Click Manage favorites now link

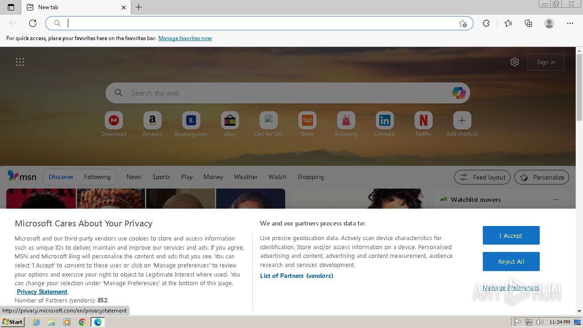(x=185, y=38)
